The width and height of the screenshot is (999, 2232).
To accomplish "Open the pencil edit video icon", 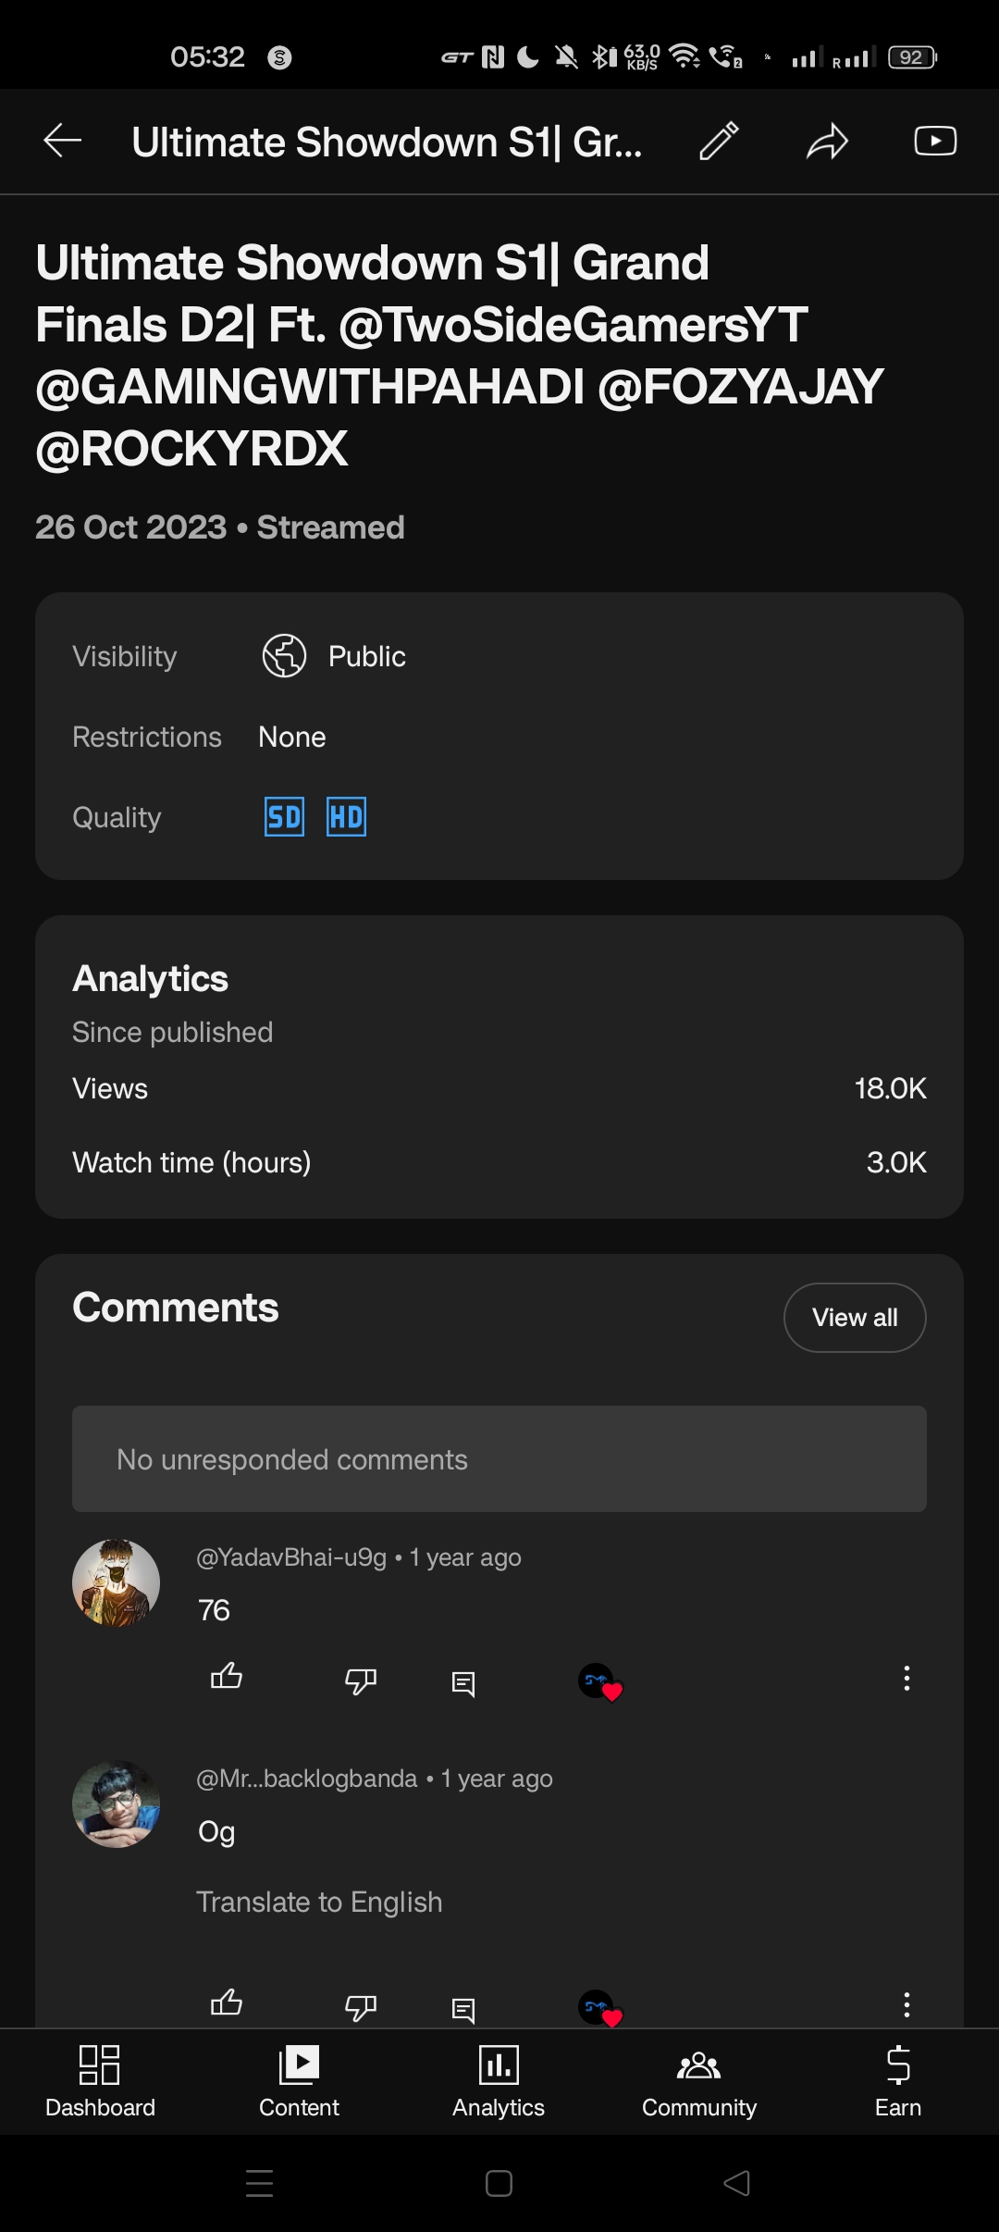I will (719, 142).
